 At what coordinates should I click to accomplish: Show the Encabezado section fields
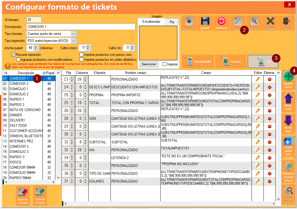tap(198, 61)
